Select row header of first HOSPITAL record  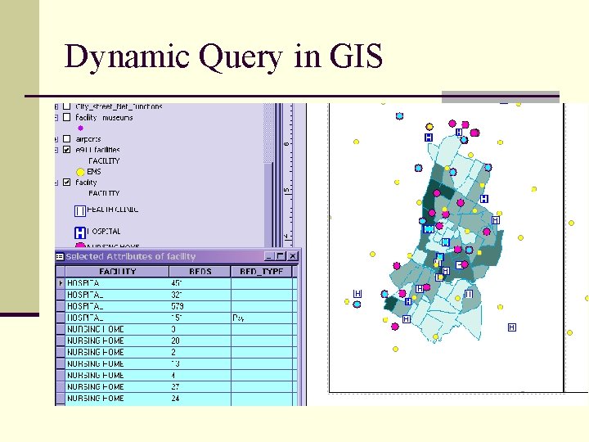pyautogui.click(x=61, y=283)
